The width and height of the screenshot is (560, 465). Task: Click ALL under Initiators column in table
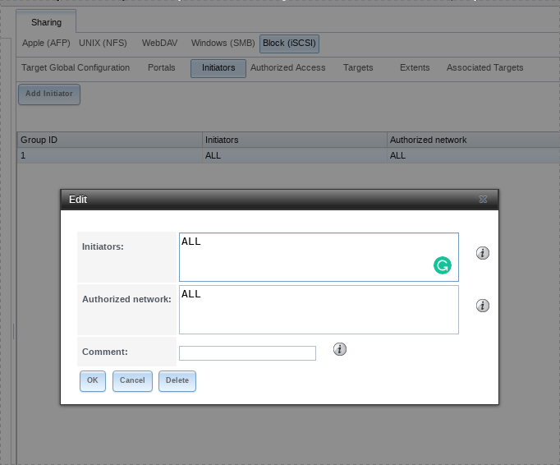point(295,155)
